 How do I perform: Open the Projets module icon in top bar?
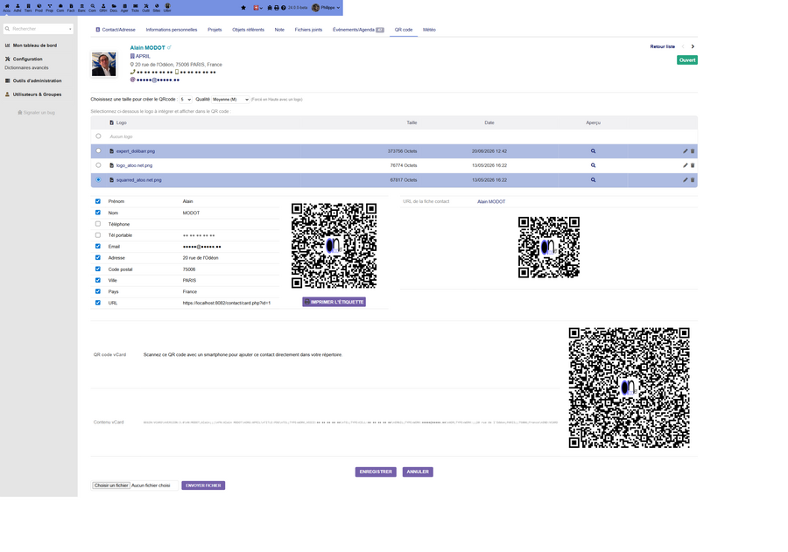pyautogui.click(x=49, y=8)
